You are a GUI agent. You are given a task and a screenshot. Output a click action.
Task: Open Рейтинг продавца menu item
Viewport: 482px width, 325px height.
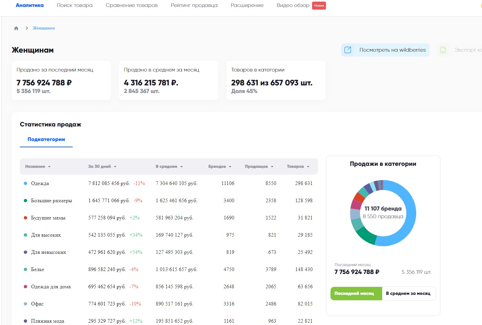click(x=194, y=5)
